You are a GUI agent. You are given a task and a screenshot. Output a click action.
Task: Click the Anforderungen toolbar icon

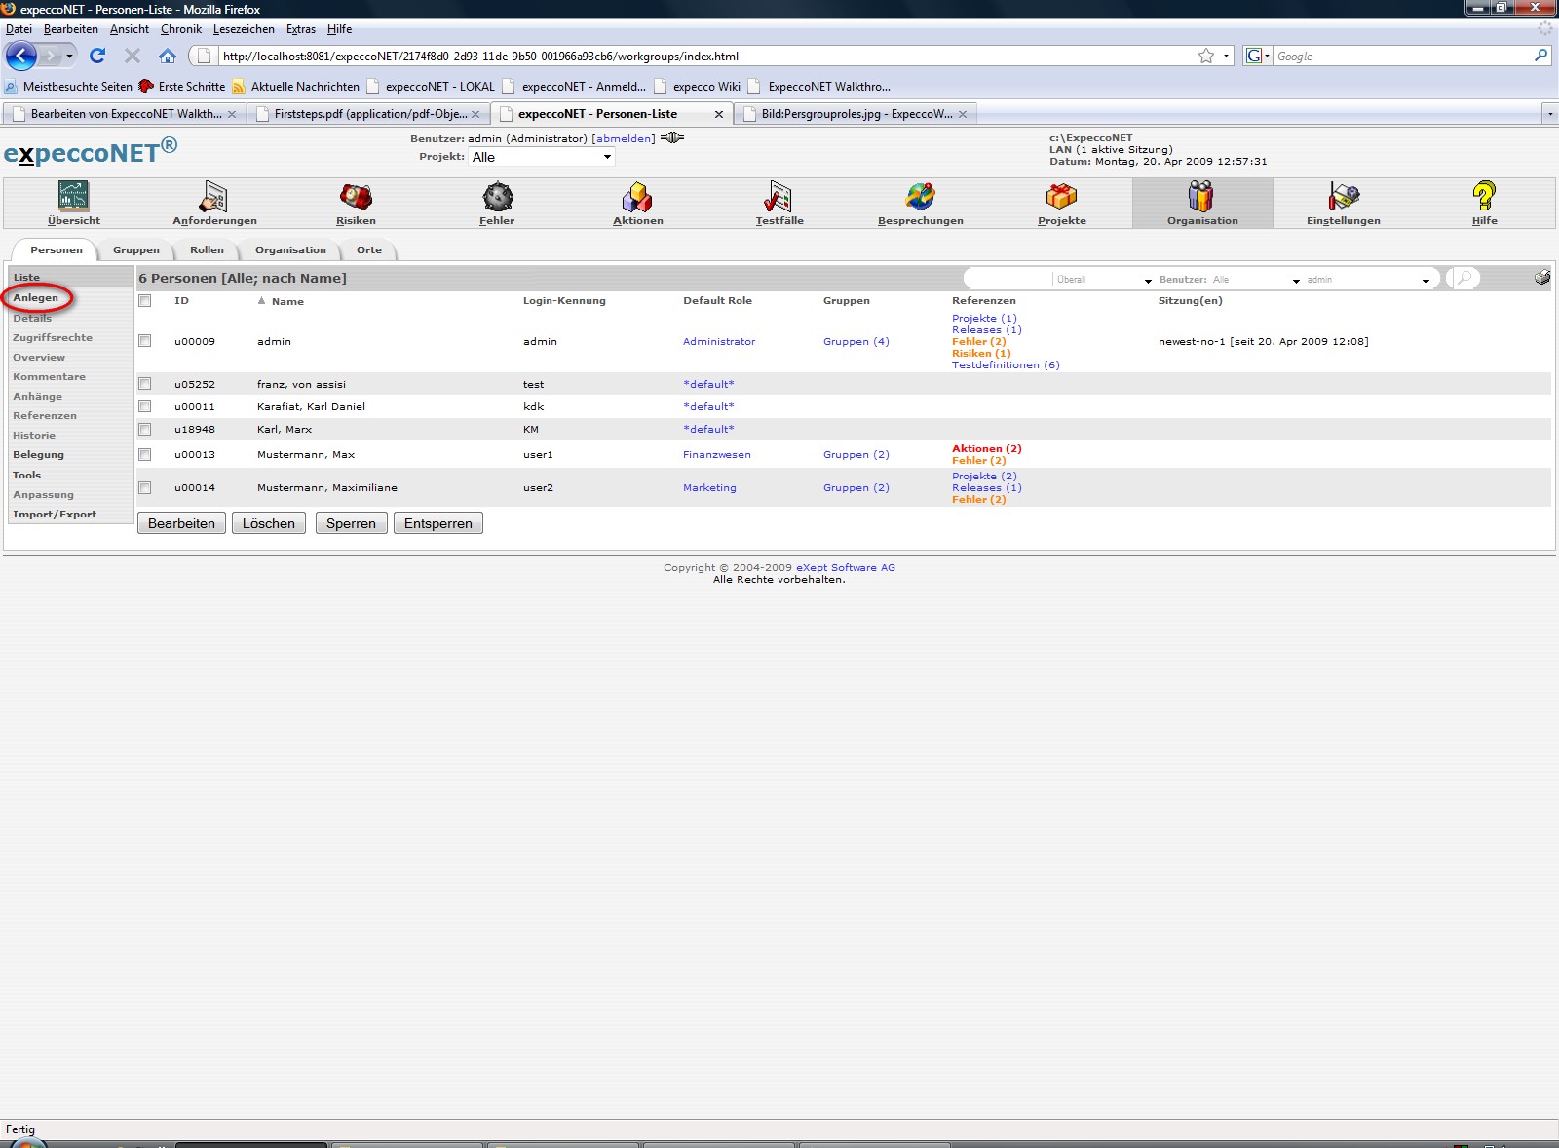click(213, 197)
